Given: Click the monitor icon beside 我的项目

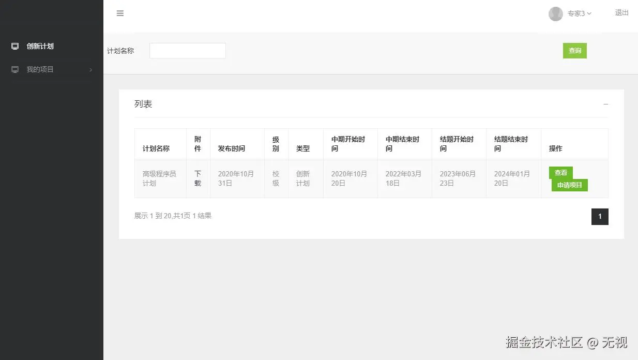Looking at the screenshot, I should click(15, 69).
